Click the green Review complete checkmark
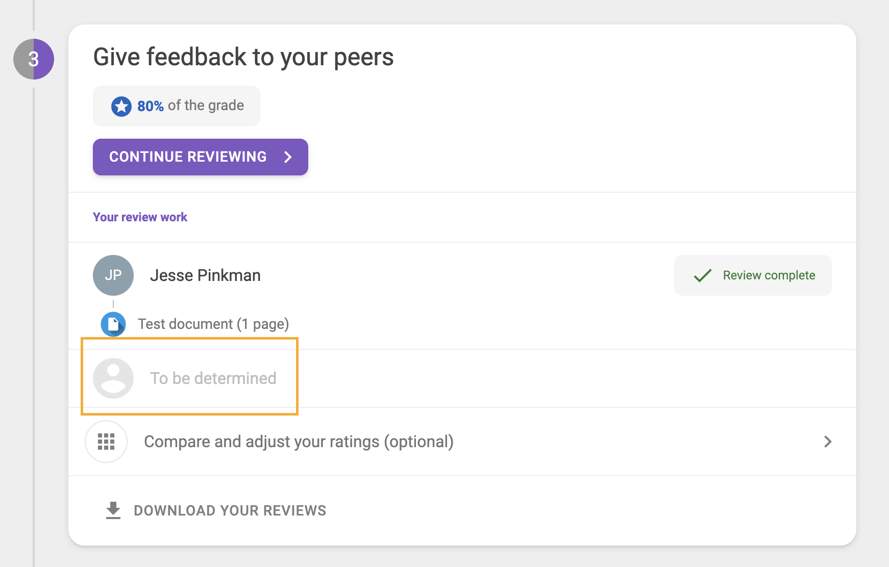Image resolution: width=889 pixels, height=567 pixels. [x=703, y=276]
